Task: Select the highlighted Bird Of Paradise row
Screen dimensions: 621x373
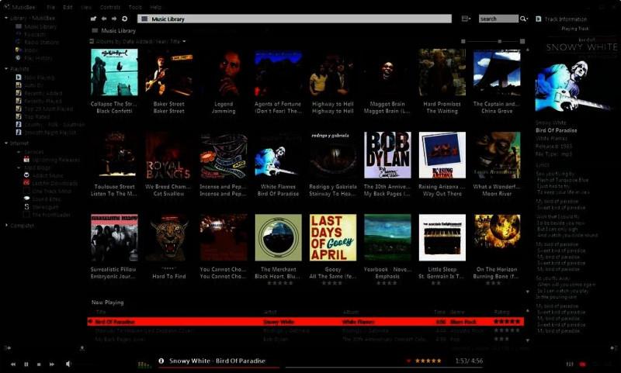Action: pos(305,322)
